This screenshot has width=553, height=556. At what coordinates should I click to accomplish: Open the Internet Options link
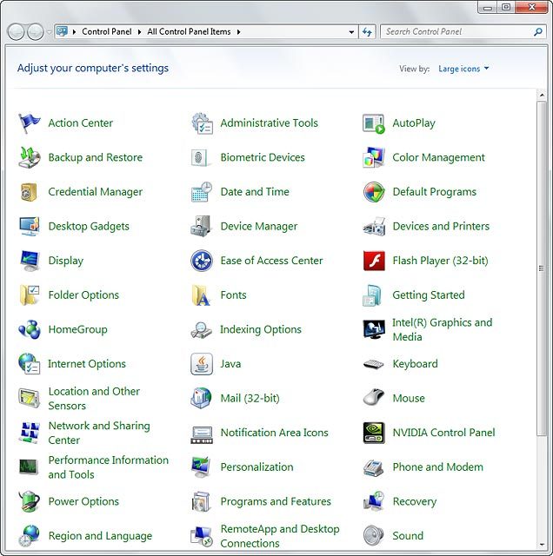[87, 364]
